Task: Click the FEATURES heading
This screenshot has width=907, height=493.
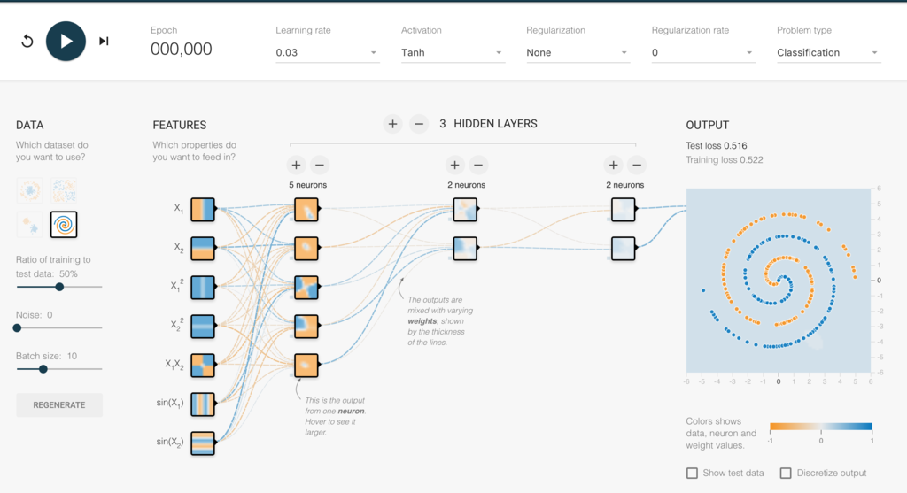Action: 179,126
